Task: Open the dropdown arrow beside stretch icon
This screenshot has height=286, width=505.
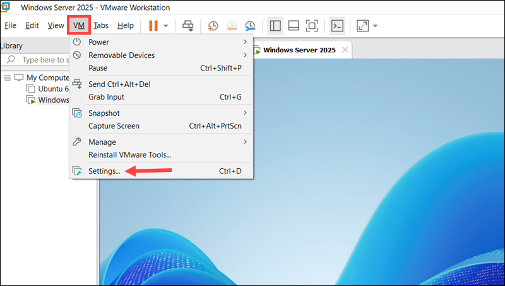Action: pyautogui.click(x=375, y=26)
